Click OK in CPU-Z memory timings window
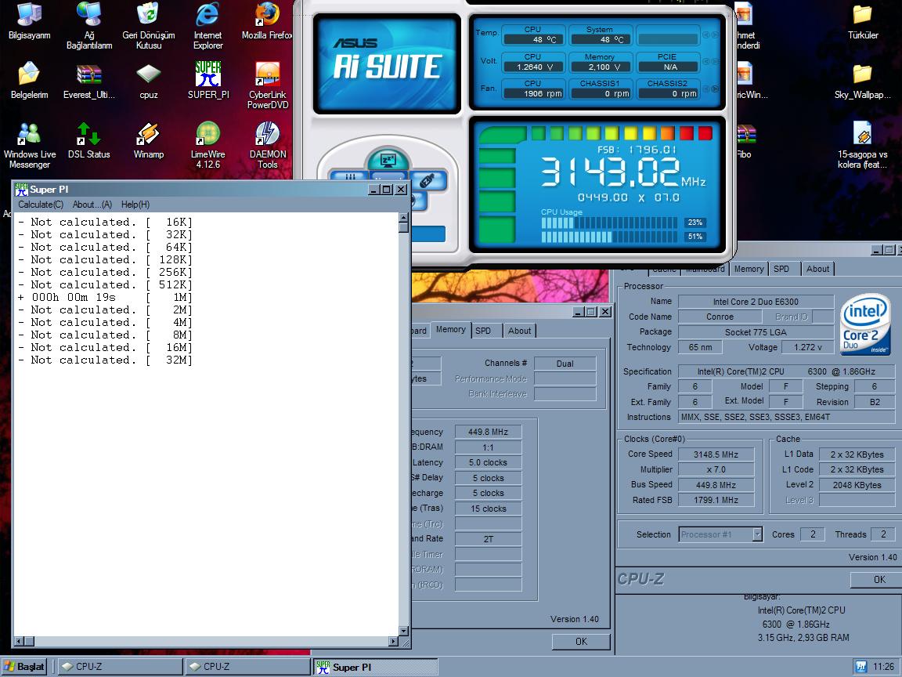902x677 pixels. (x=581, y=641)
